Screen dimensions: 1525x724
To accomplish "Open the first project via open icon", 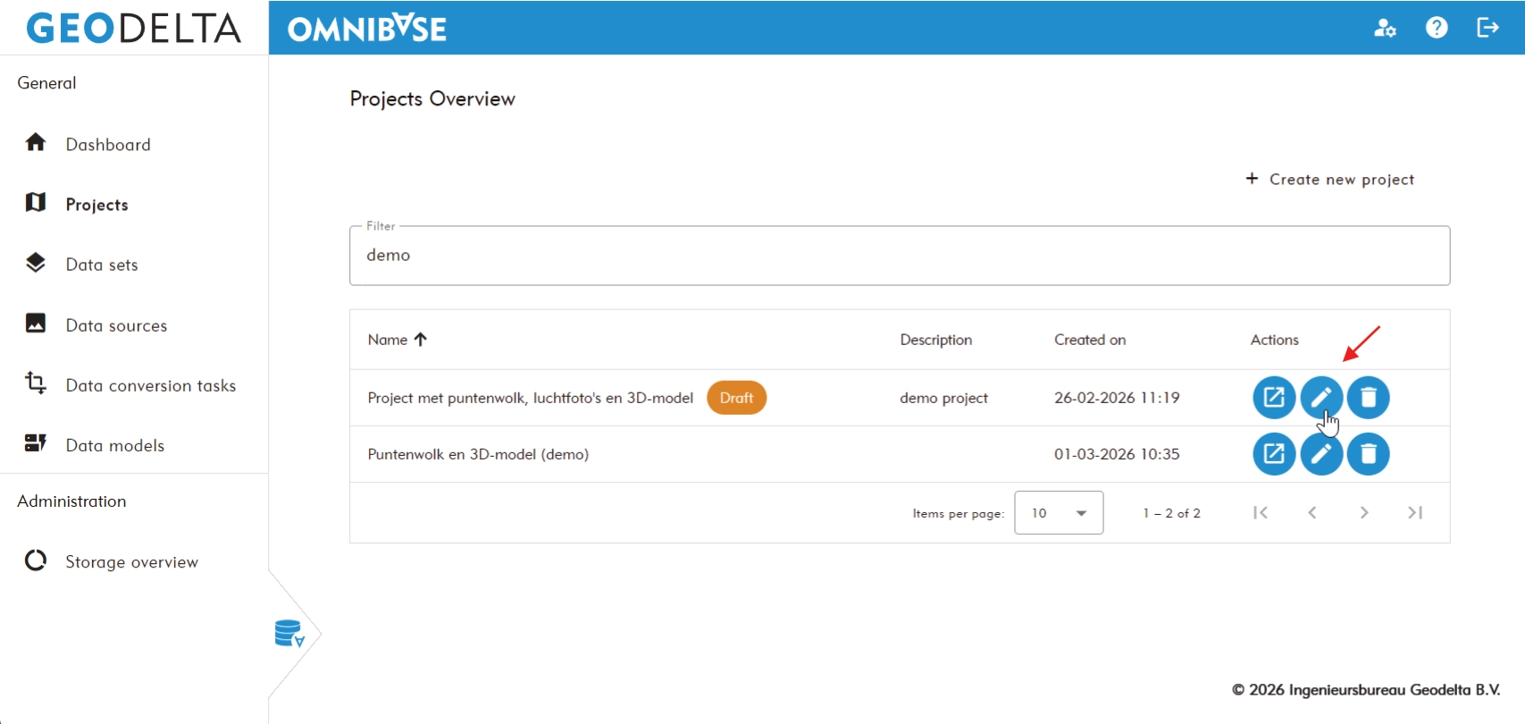I will tap(1274, 398).
